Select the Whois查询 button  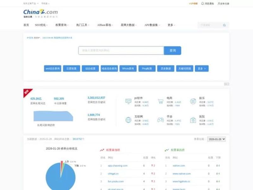(128, 68)
